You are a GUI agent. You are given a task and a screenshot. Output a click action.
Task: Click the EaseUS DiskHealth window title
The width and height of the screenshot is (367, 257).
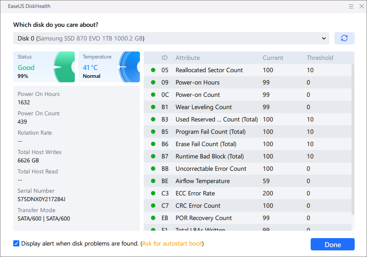(29, 6)
